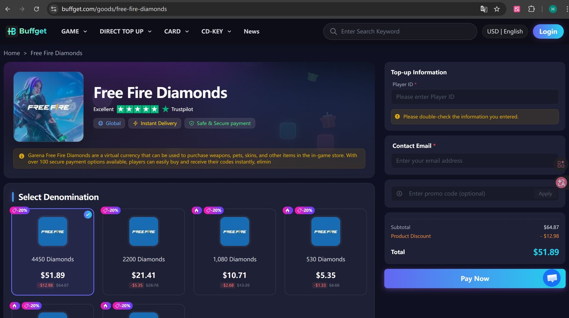The image size is (569, 318).
Task: Click the Pay Now button
Action: click(x=475, y=278)
